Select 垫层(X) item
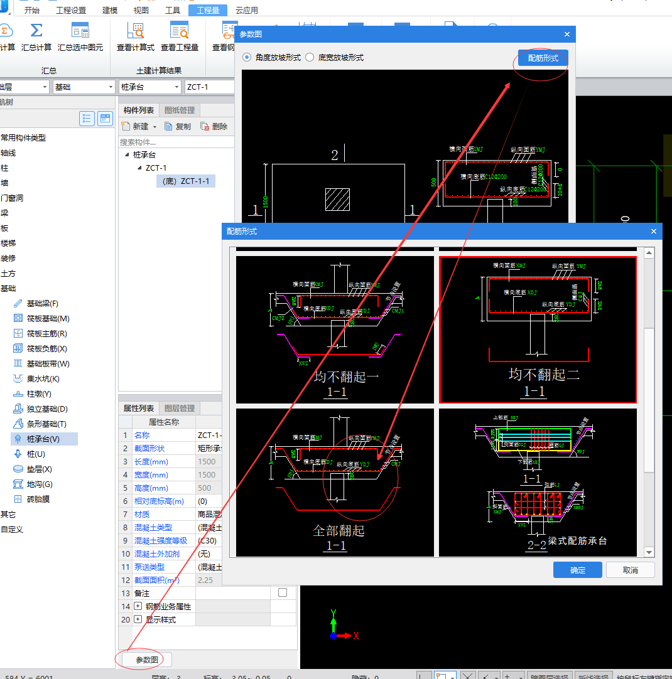The image size is (672, 679). (x=39, y=469)
